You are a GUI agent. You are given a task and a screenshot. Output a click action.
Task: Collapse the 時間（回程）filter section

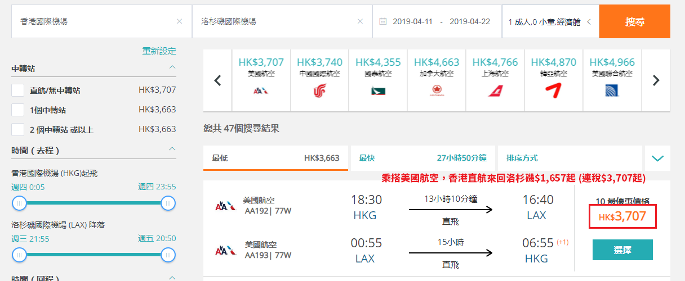click(x=172, y=278)
